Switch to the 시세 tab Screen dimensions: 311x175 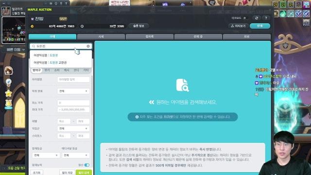click(x=101, y=37)
